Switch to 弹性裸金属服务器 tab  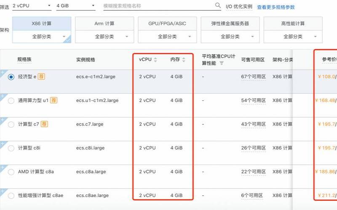pyautogui.click(x=230, y=24)
